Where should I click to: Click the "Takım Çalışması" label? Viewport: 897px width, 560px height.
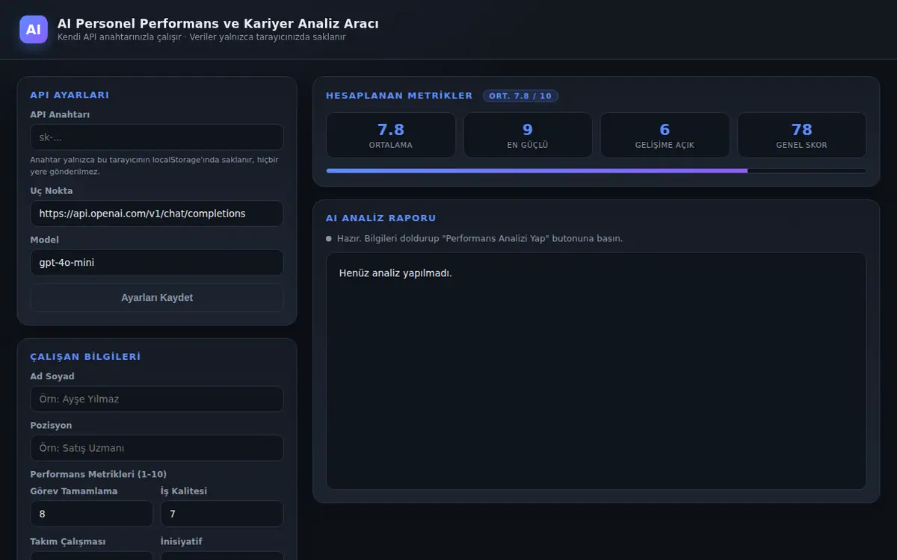(x=67, y=541)
